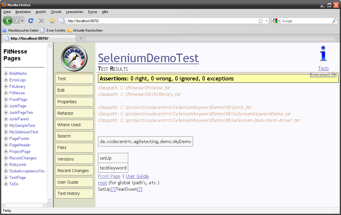This screenshot has width=341, height=215.
Task: Go to the Home page icon
Action: coord(52,21)
